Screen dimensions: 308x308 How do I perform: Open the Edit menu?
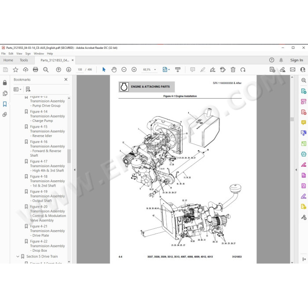[x=11, y=53]
